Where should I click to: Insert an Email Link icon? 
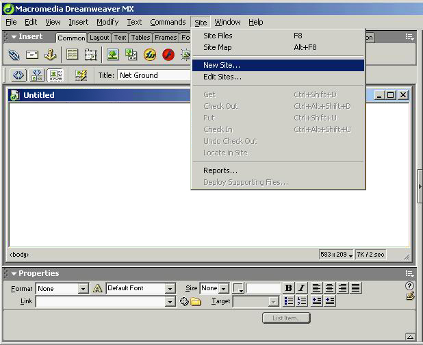[x=32, y=55]
